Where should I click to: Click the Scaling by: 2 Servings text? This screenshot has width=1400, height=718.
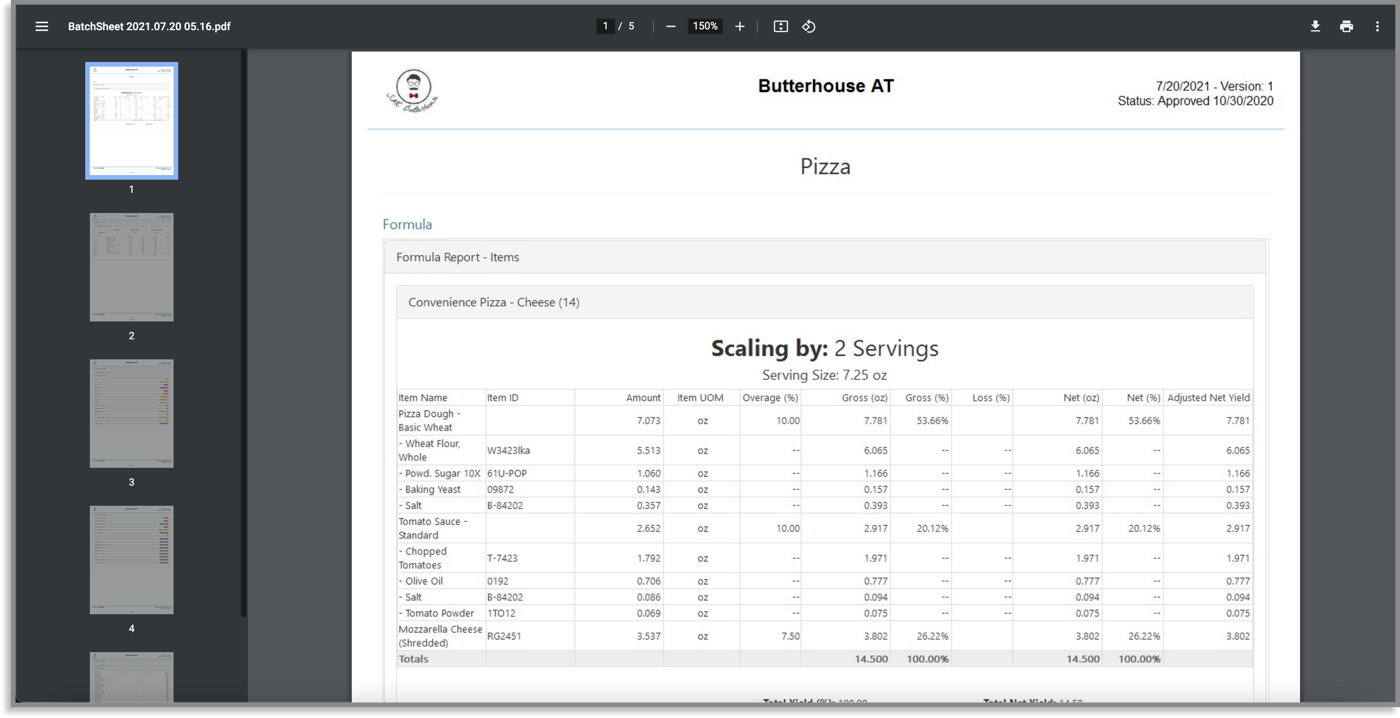pos(824,348)
